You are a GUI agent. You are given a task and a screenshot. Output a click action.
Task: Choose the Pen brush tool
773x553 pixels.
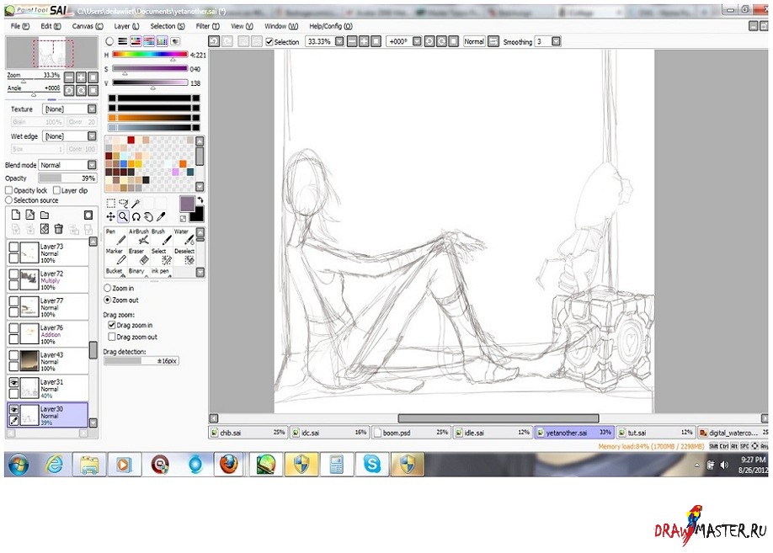(x=116, y=237)
